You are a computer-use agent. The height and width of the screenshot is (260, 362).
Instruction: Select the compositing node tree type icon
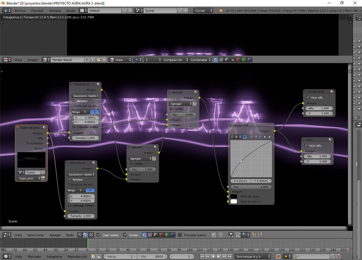[85, 235]
